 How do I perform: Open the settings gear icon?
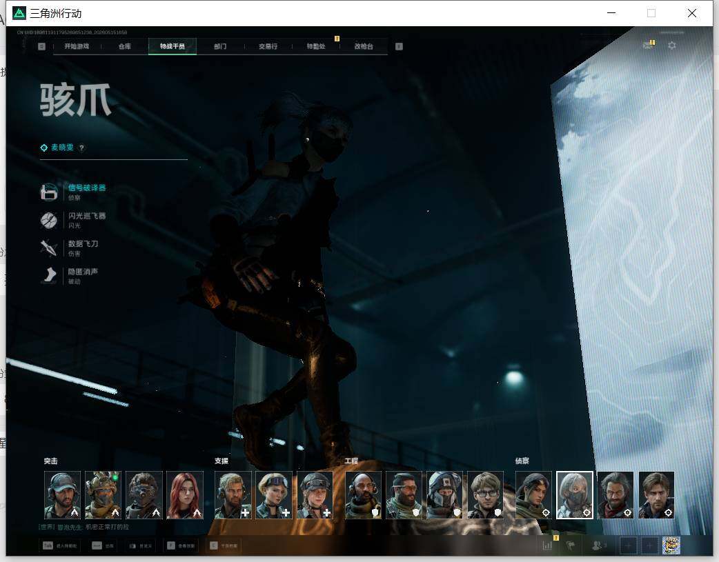(x=672, y=46)
